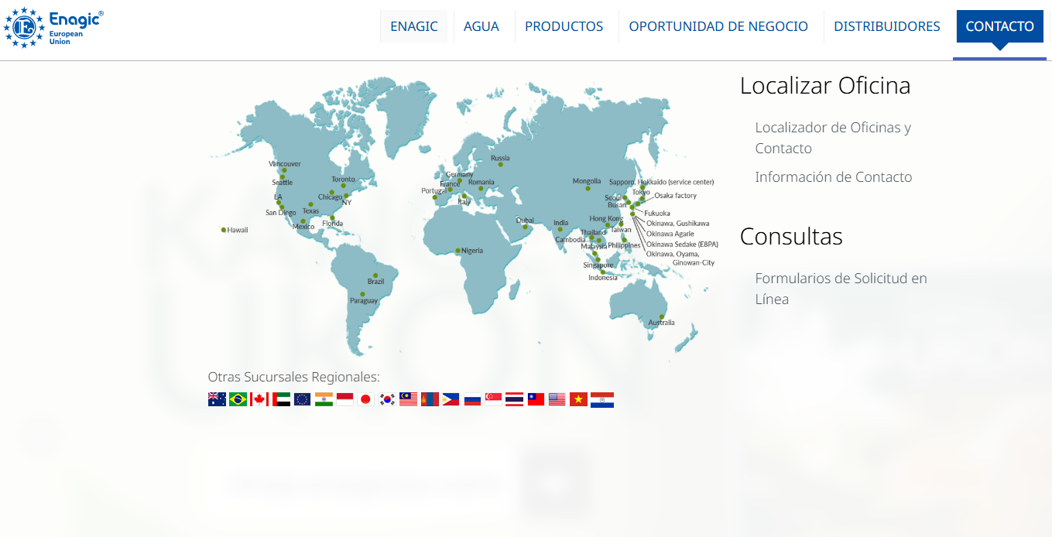
Task: Open the PRODUCTOS menu
Action: pyautogui.click(x=564, y=26)
